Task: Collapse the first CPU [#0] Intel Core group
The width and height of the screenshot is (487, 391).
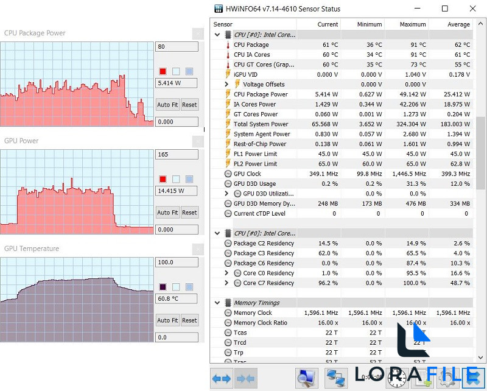Action: [217, 35]
